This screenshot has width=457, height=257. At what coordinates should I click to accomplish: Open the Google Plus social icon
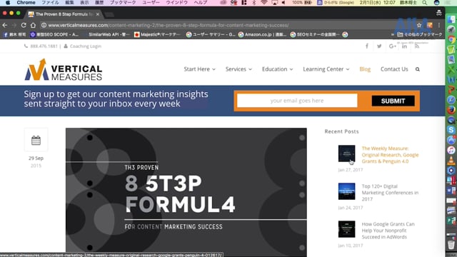[392, 46]
